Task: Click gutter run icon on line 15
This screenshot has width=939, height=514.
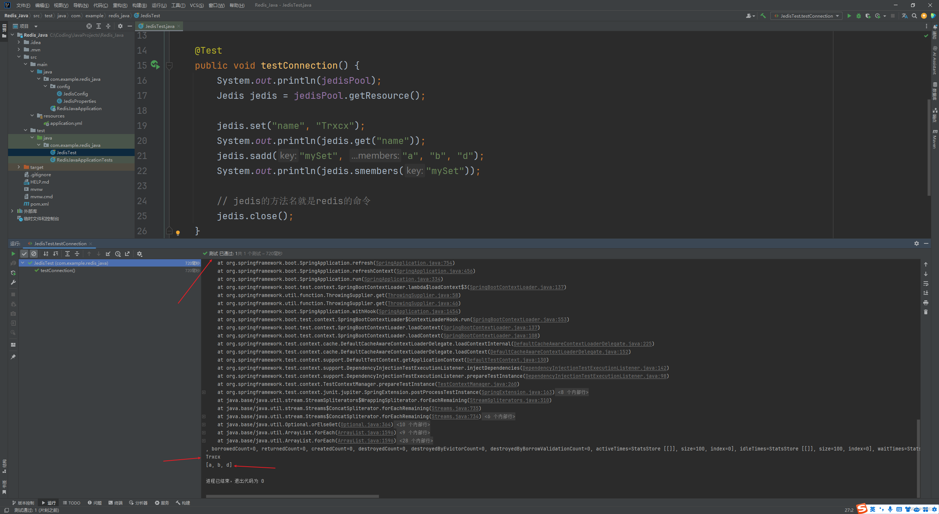Action: click(x=155, y=65)
